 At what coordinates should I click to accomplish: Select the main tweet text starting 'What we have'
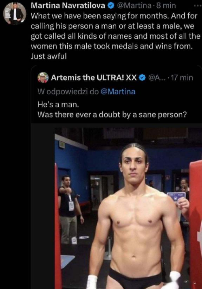click(x=115, y=36)
